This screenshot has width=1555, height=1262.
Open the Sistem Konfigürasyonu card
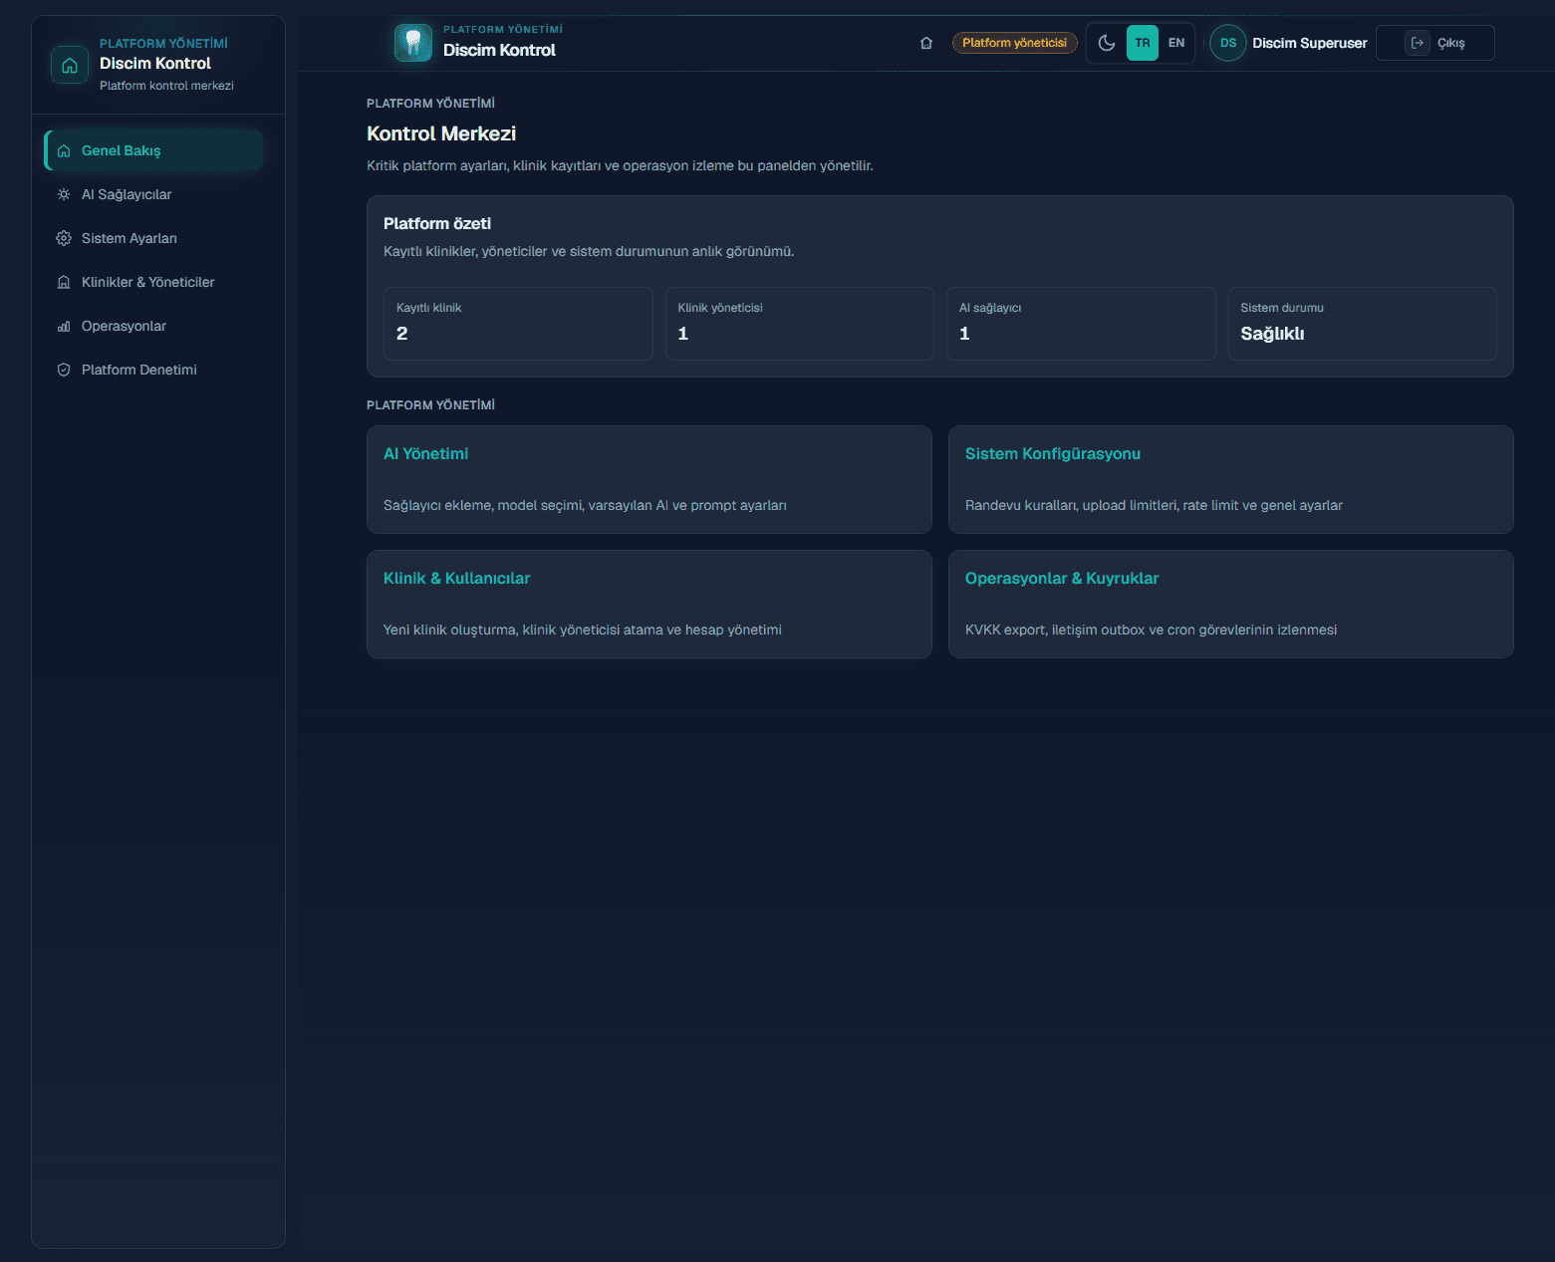pos(1231,479)
